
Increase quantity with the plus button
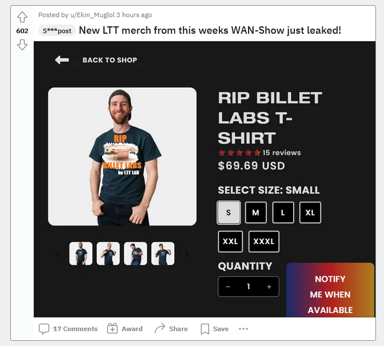click(269, 287)
